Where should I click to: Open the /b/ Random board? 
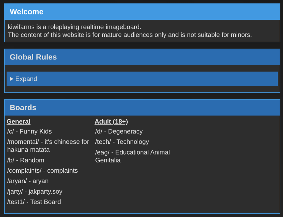point(26,161)
